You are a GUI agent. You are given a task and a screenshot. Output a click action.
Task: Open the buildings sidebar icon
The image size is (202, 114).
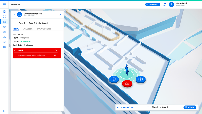(4, 12)
